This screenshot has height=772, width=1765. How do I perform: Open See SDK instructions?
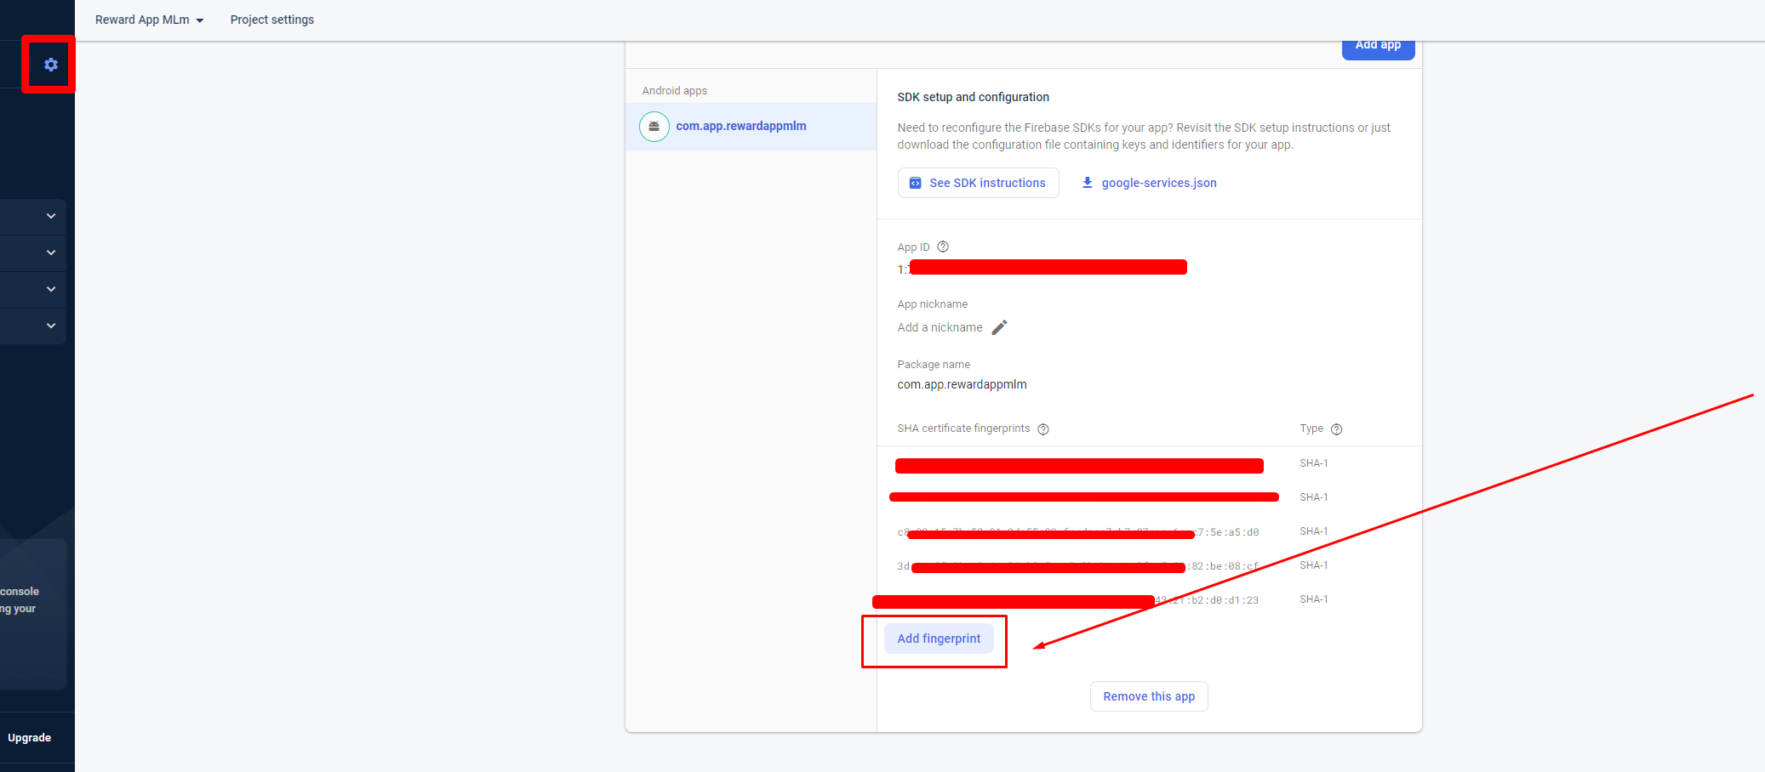(x=978, y=183)
